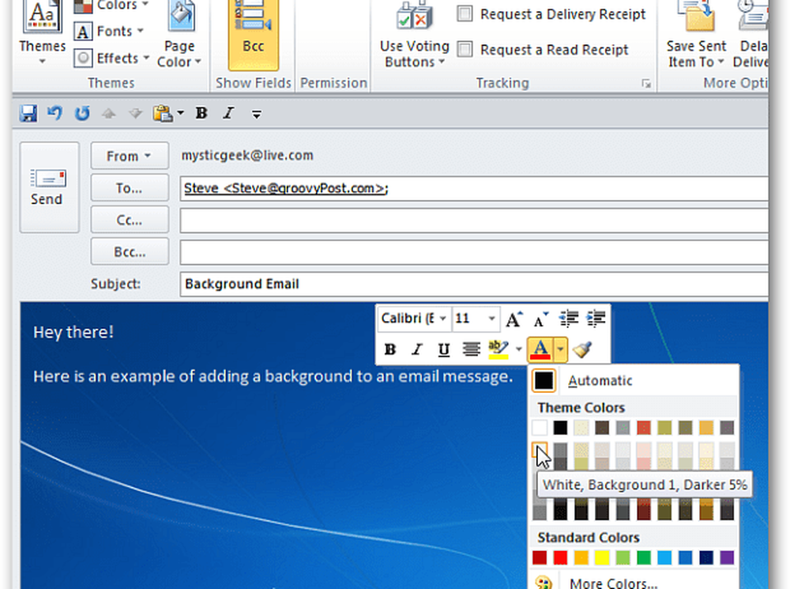Select White, Background 1, Darker 5% swatch

(540, 449)
